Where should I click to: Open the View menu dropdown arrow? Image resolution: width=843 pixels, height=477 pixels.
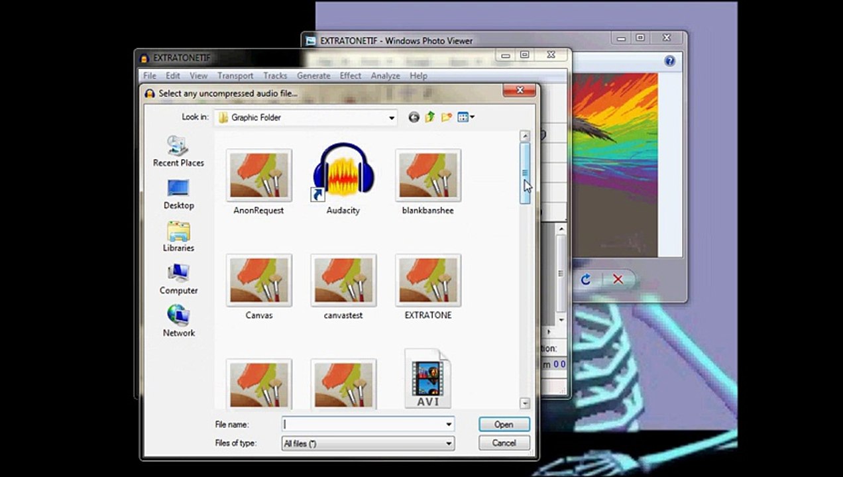[472, 117]
